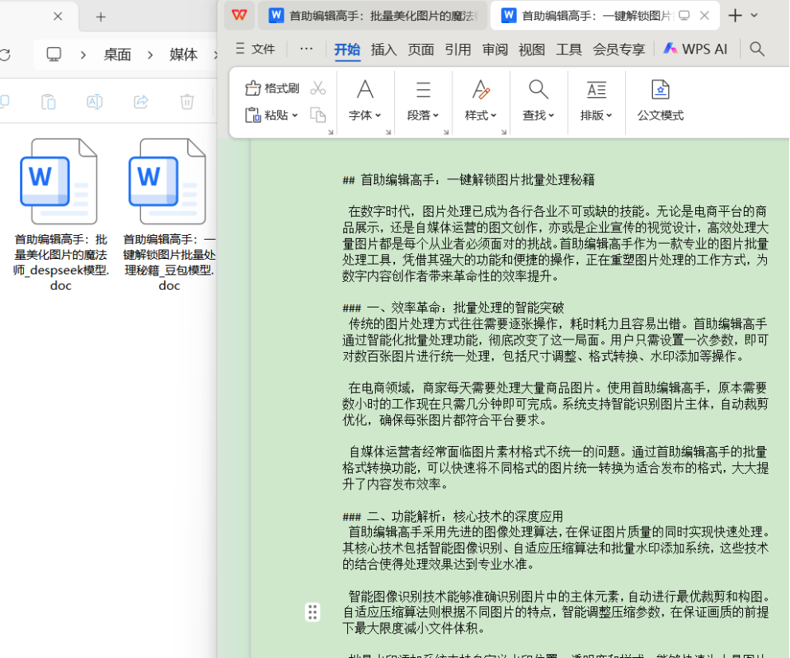Expand the chevron before 桌面 in the address bar
Image resolution: width=790 pixels, height=658 pixels.
83,54
